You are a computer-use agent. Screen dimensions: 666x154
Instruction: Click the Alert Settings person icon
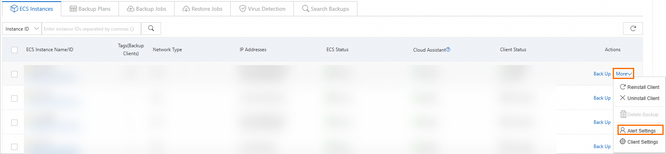tap(623, 131)
